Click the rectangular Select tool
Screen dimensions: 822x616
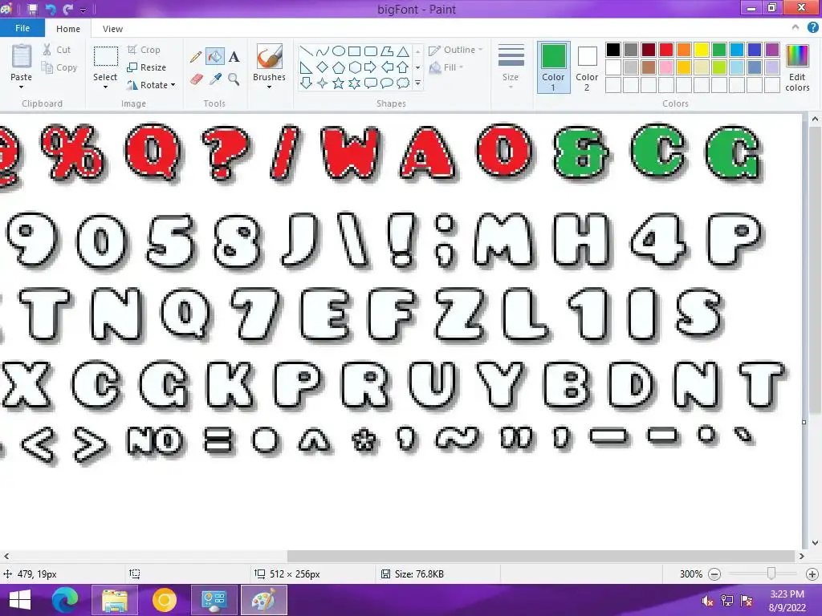[x=105, y=57]
